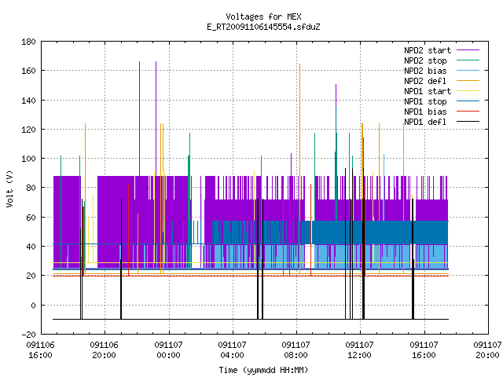Click the 'Time (yymmdd HH:MM)' x-axis label
This screenshot has height=377, width=503.
click(x=263, y=370)
